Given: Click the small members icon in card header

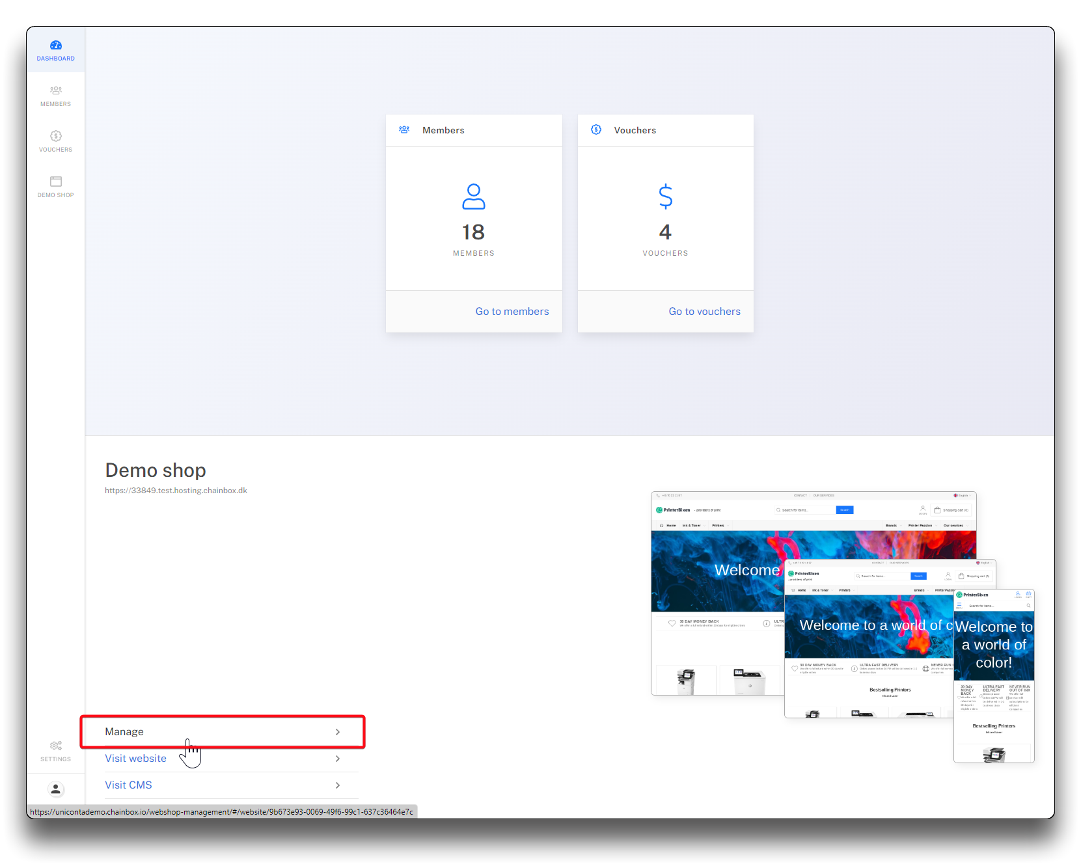Looking at the screenshot, I should click(x=404, y=130).
